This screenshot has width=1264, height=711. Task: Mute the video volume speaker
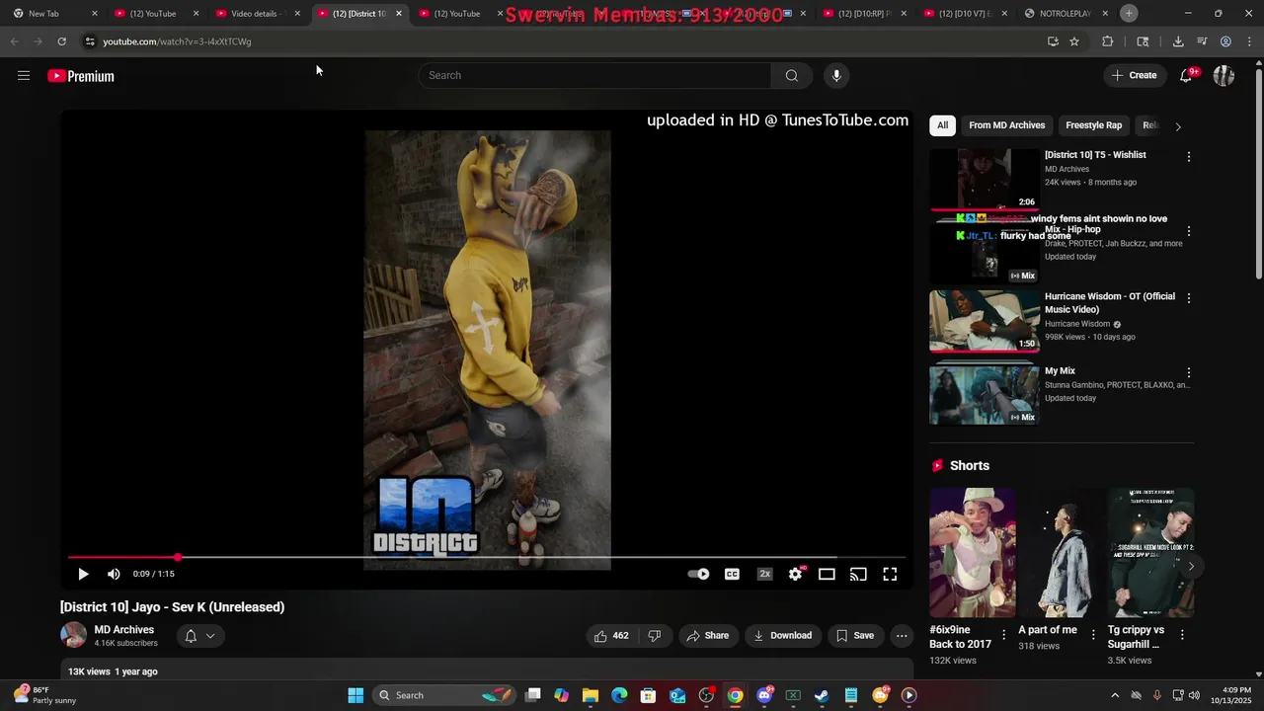[114, 574]
